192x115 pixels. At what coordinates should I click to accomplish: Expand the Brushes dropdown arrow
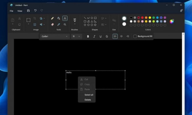75,24
